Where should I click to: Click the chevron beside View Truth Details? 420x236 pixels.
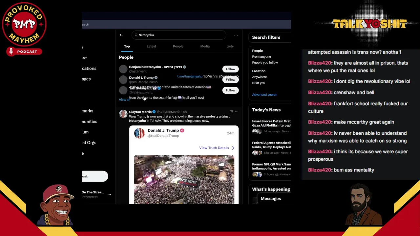233,148
